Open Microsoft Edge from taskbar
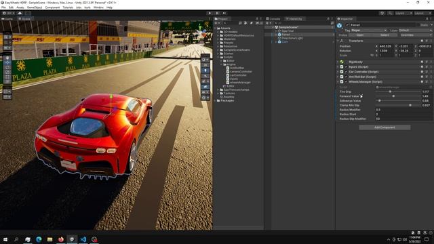Image resolution: width=434 pixels, height=244 pixels. [x=39, y=239]
